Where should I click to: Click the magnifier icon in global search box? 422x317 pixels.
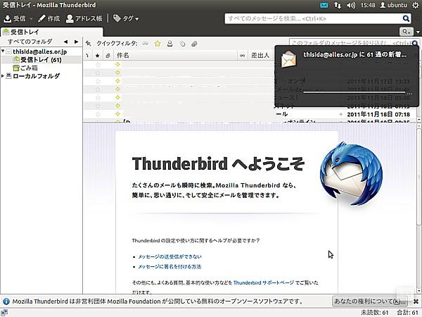(x=406, y=18)
